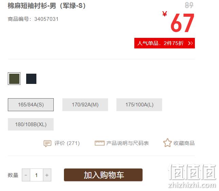
Task: Select the dark navy color swatch
Action: coord(31,79)
